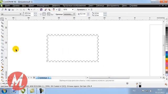Select the Basic Shapes tool

(2, 50)
